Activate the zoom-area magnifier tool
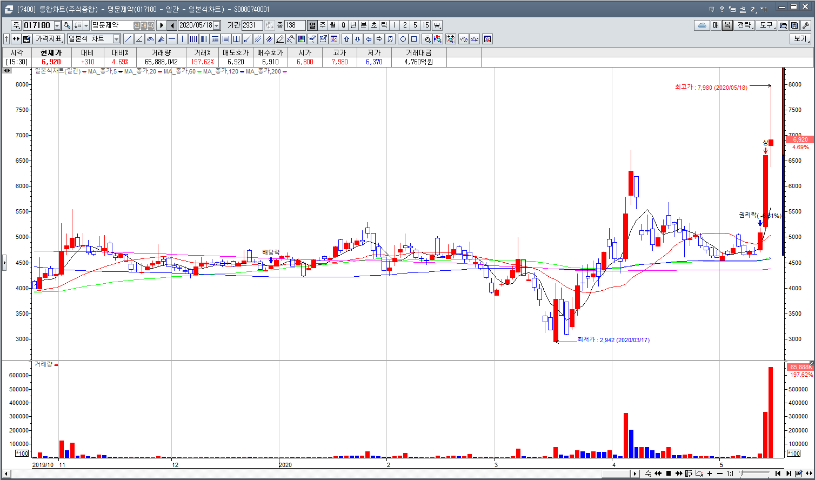Image resolution: width=815 pixels, height=480 pixels. [426, 39]
